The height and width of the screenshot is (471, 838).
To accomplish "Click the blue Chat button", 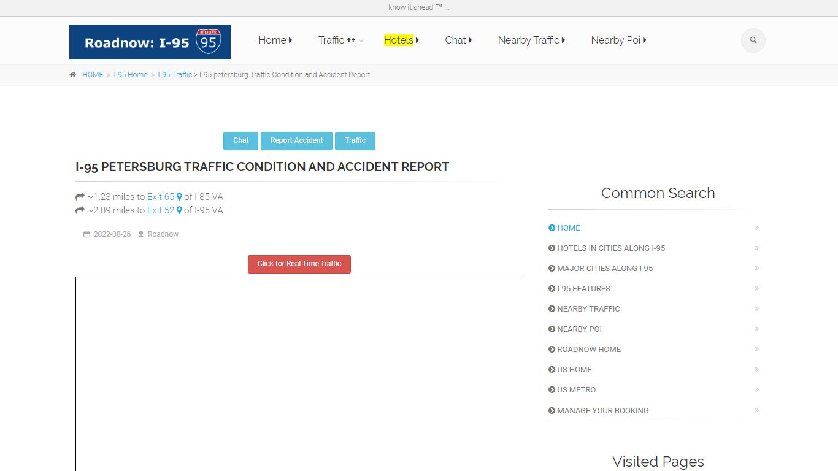I will [240, 141].
